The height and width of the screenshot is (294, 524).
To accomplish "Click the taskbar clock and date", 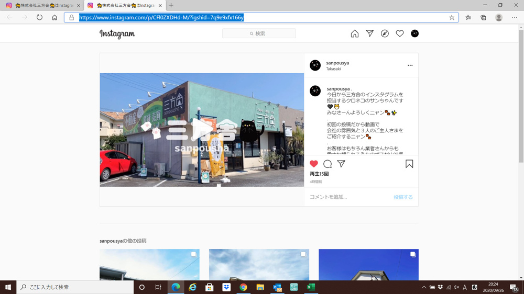I will tap(493, 287).
